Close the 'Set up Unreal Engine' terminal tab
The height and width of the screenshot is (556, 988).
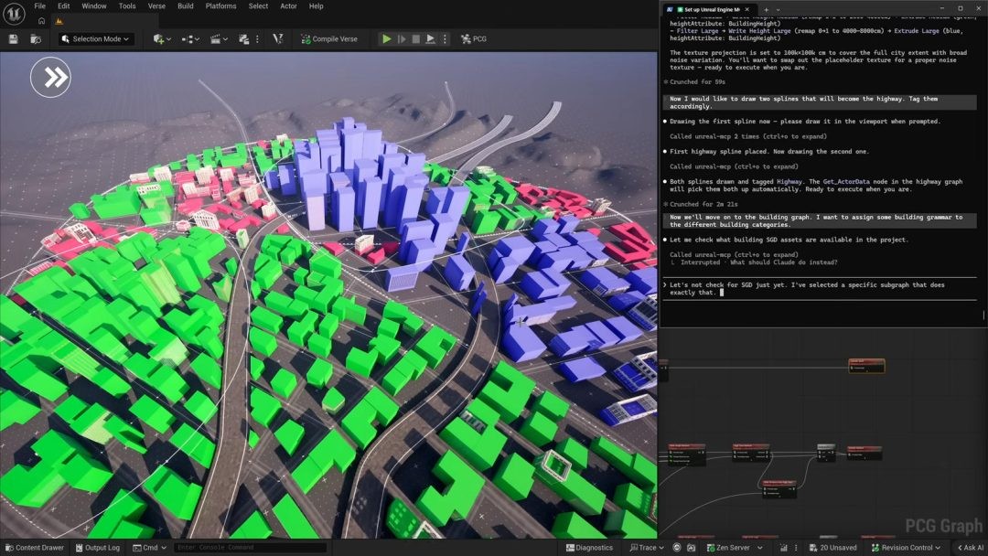coord(747,9)
